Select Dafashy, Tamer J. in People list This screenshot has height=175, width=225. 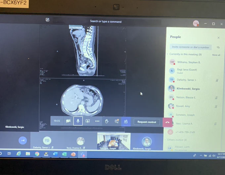(x=186, y=80)
